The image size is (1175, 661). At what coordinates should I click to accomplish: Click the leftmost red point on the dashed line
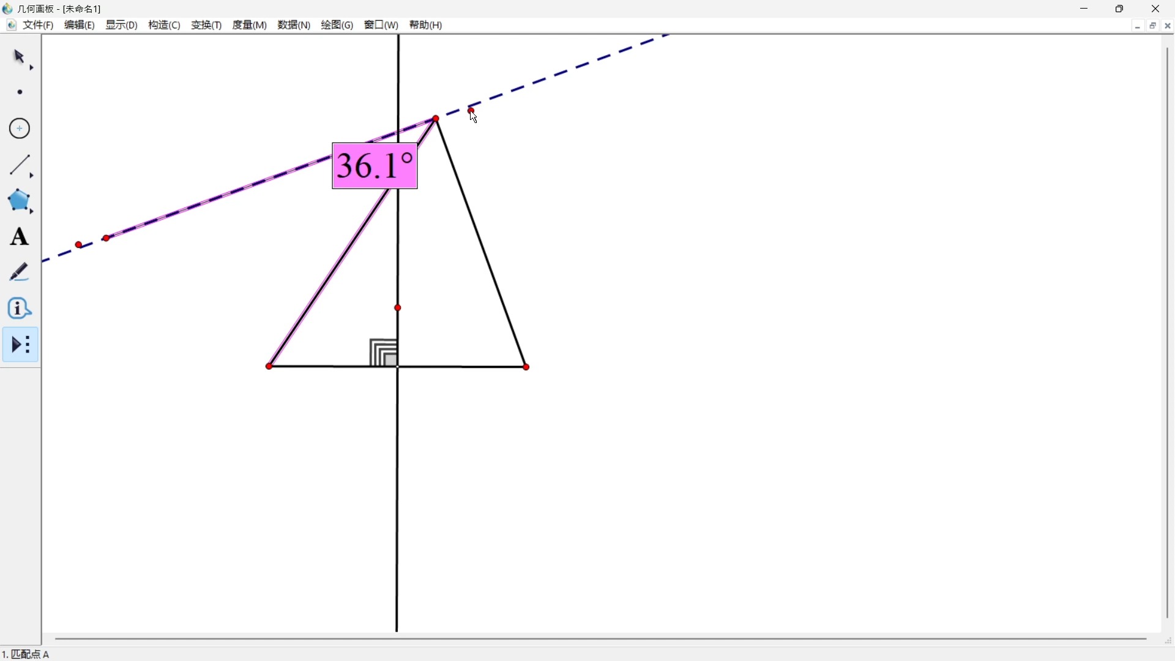point(79,245)
